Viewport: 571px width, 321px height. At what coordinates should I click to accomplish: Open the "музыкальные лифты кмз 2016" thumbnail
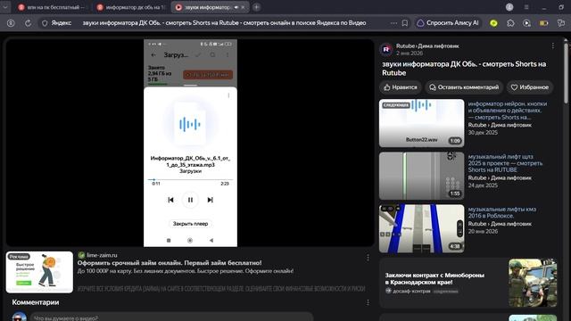421,228
